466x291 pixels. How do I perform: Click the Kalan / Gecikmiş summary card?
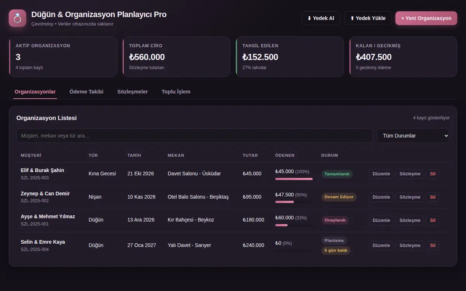(x=403, y=57)
